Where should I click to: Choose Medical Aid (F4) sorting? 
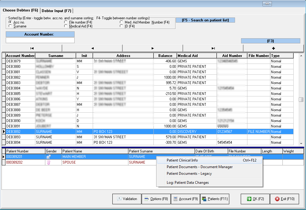click(x=66, y=26)
